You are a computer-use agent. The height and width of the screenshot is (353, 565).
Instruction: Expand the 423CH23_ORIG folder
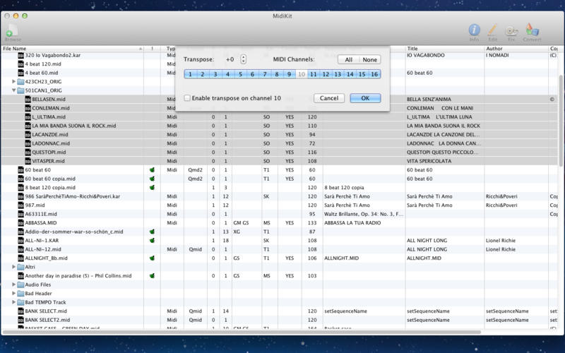14,82
